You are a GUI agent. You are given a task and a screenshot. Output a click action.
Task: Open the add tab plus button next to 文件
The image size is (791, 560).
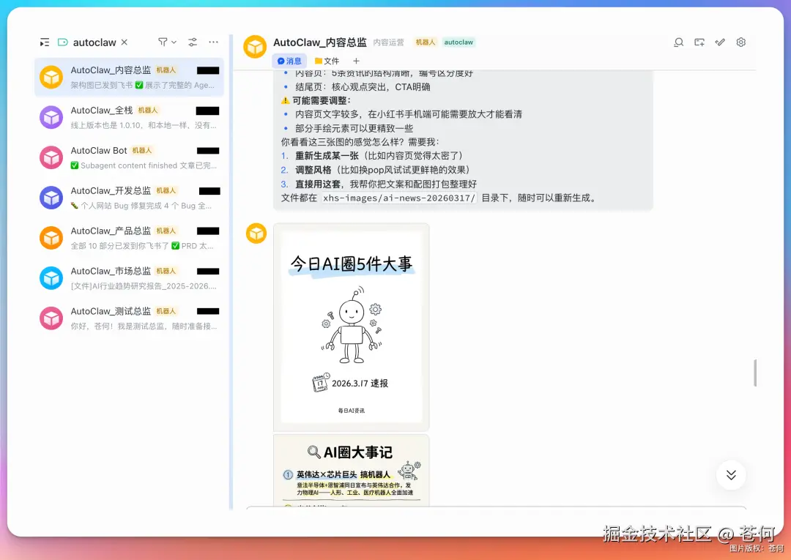click(356, 61)
